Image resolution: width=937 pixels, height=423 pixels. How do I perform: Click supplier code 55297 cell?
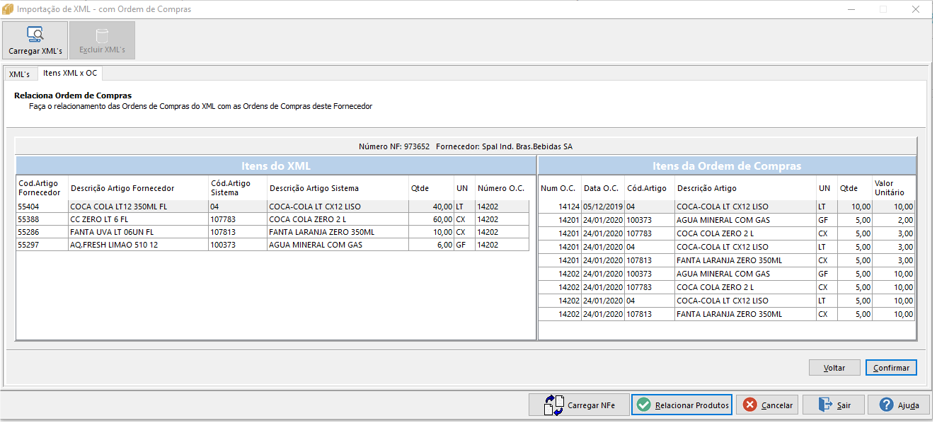coord(42,245)
